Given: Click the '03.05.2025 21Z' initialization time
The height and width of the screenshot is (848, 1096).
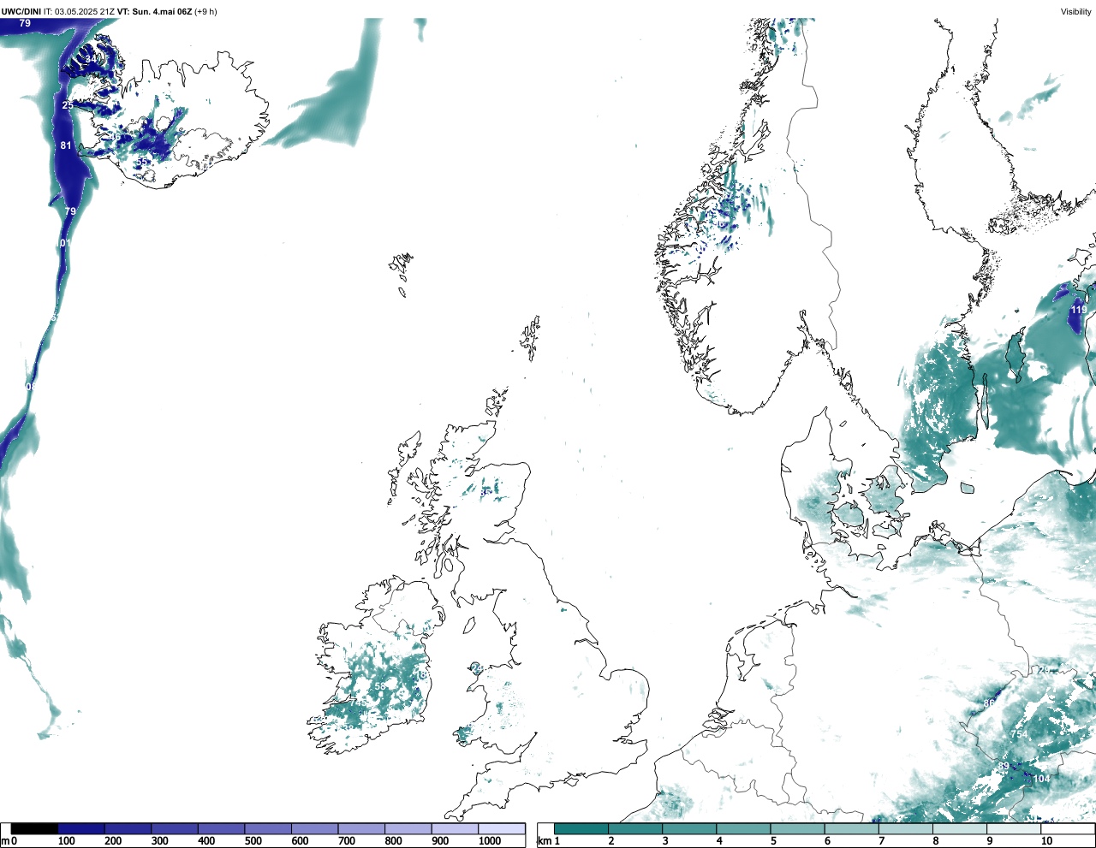Looking at the screenshot, I should pyautogui.click(x=85, y=11).
